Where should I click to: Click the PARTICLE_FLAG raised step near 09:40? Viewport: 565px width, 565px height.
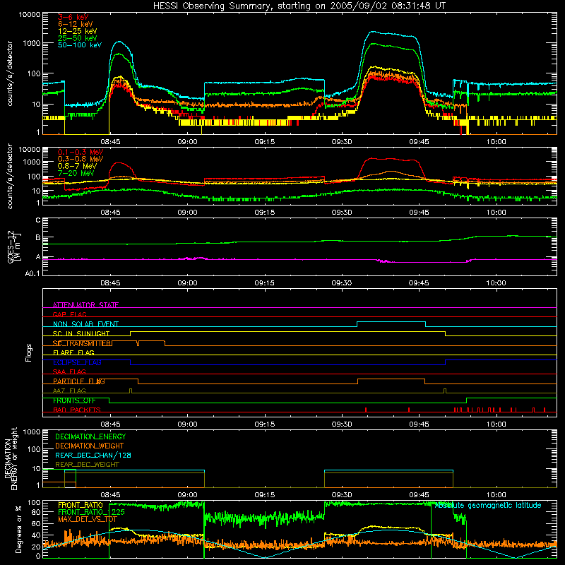[391, 379]
